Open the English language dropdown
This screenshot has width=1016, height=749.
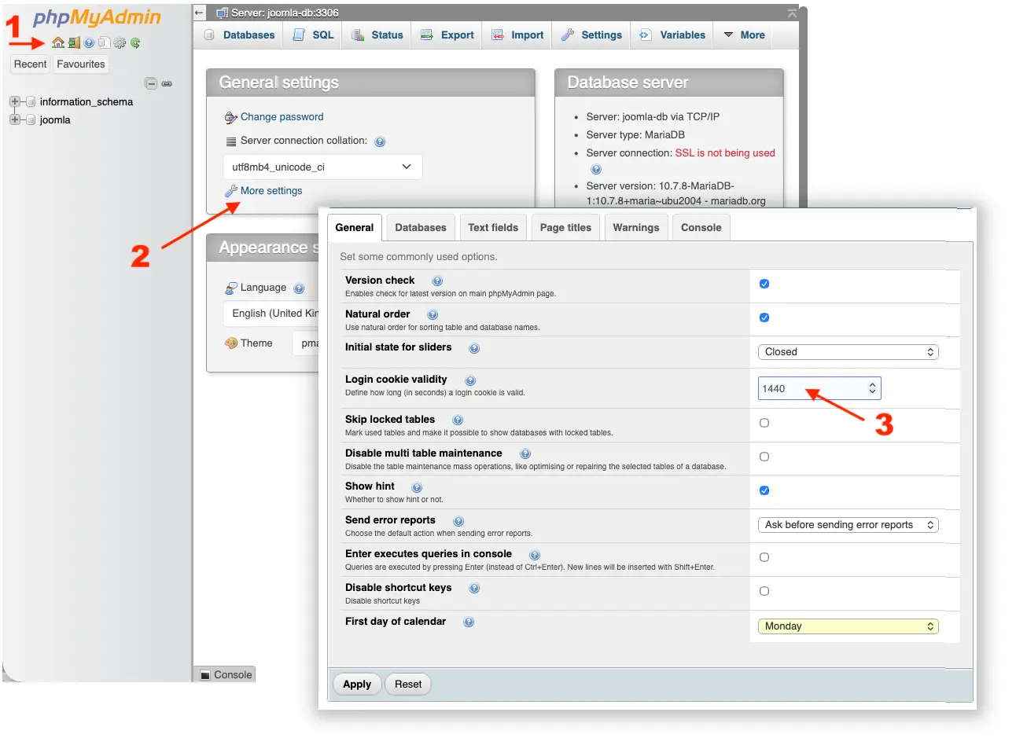click(271, 313)
